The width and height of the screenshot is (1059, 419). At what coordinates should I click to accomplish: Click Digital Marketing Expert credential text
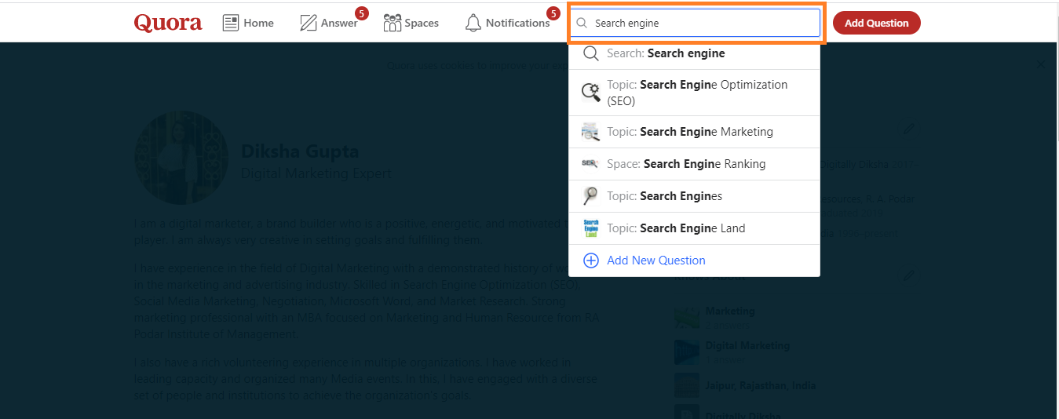pyautogui.click(x=316, y=173)
